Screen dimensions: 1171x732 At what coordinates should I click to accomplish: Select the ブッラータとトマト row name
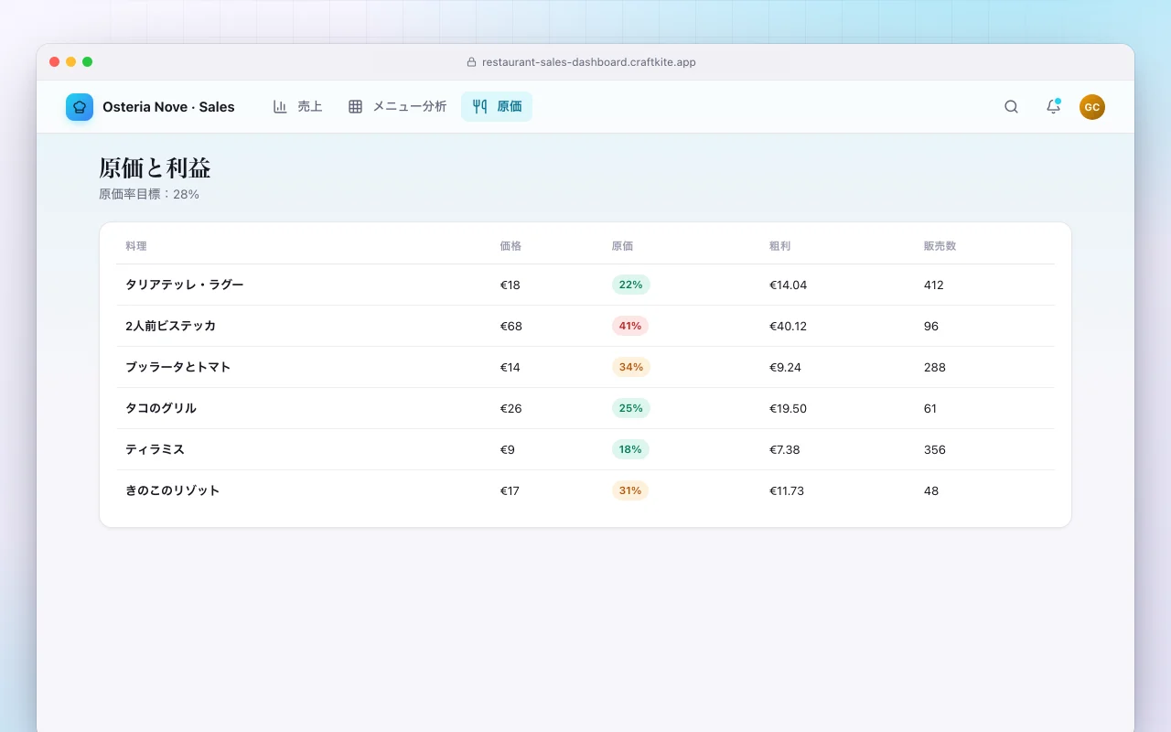click(x=177, y=367)
